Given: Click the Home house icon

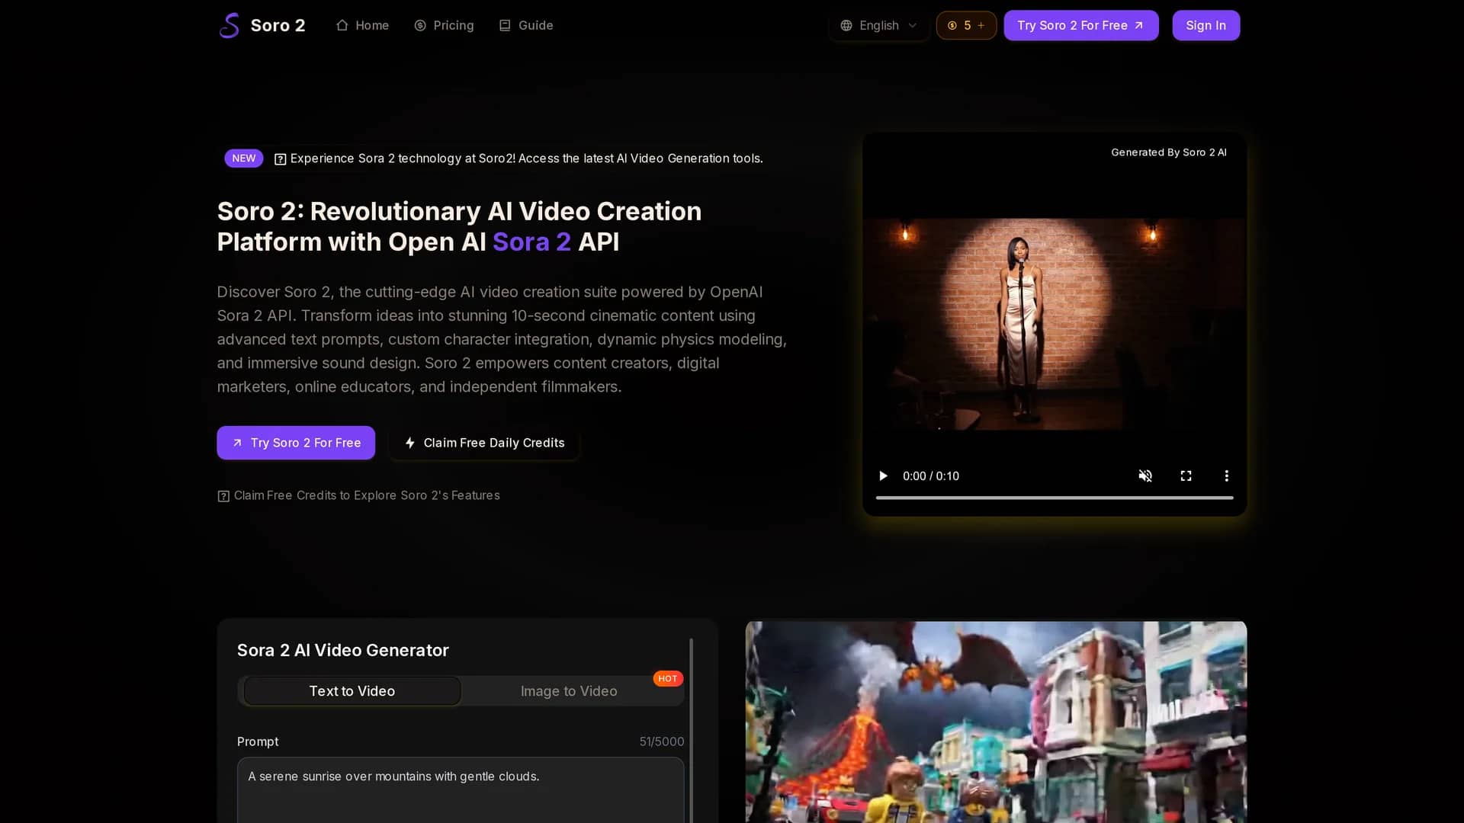Looking at the screenshot, I should pyautogui.click(x=342, y=25).
